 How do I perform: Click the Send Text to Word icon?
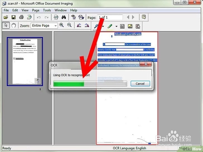(81, 17)
